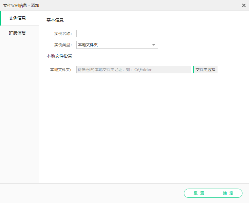Reset the form with 重置

point(199,193)
